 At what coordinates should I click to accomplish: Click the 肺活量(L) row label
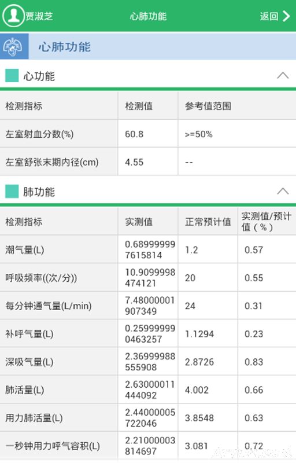[25, 389]
